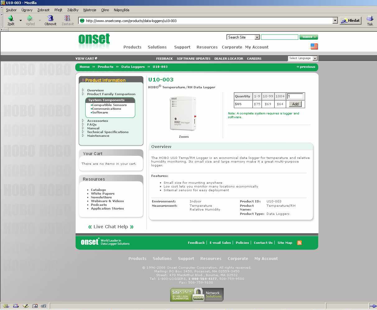Click the View Cart bullet icon
This screenshot has width=377, height=310.
tap(96, 58)
